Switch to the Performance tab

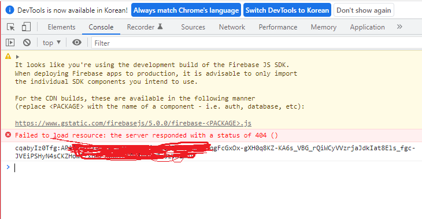pos(278,27)
